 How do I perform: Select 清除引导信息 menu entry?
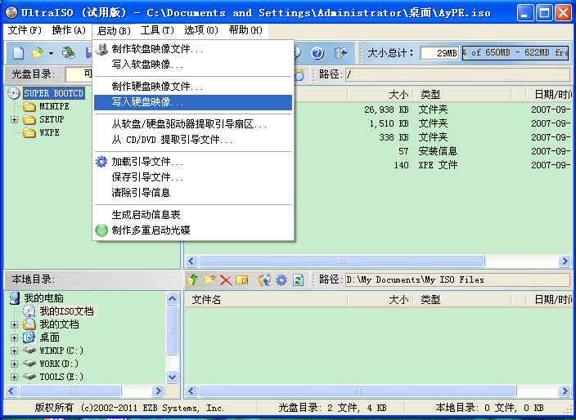click(x=193, y=193)
